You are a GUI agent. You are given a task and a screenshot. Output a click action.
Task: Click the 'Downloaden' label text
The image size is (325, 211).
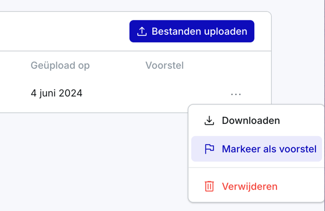tap(251, 121)
